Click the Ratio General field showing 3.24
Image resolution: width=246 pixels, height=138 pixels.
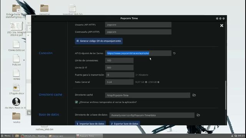[x=120, y=82]
